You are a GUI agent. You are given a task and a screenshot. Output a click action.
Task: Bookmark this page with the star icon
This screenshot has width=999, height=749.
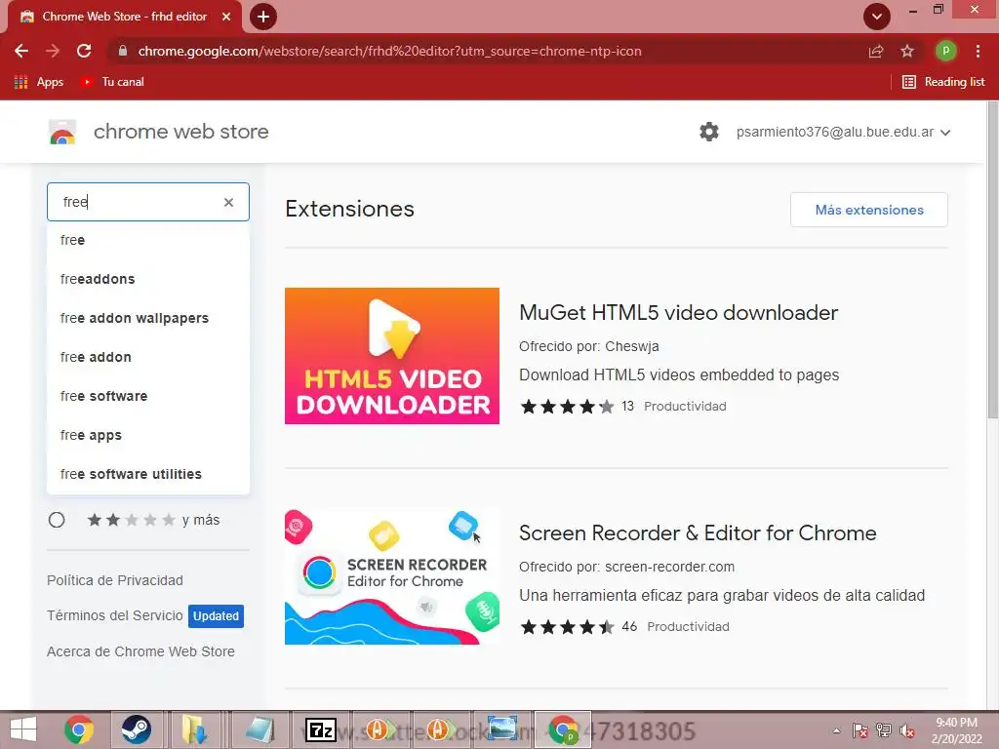907,51
